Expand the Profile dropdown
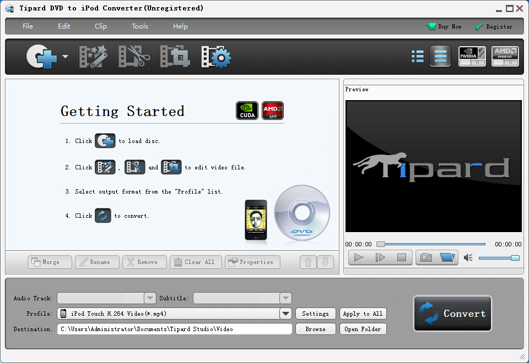The width and height of the screenshot is (529, 363). (x=285, y=313)
